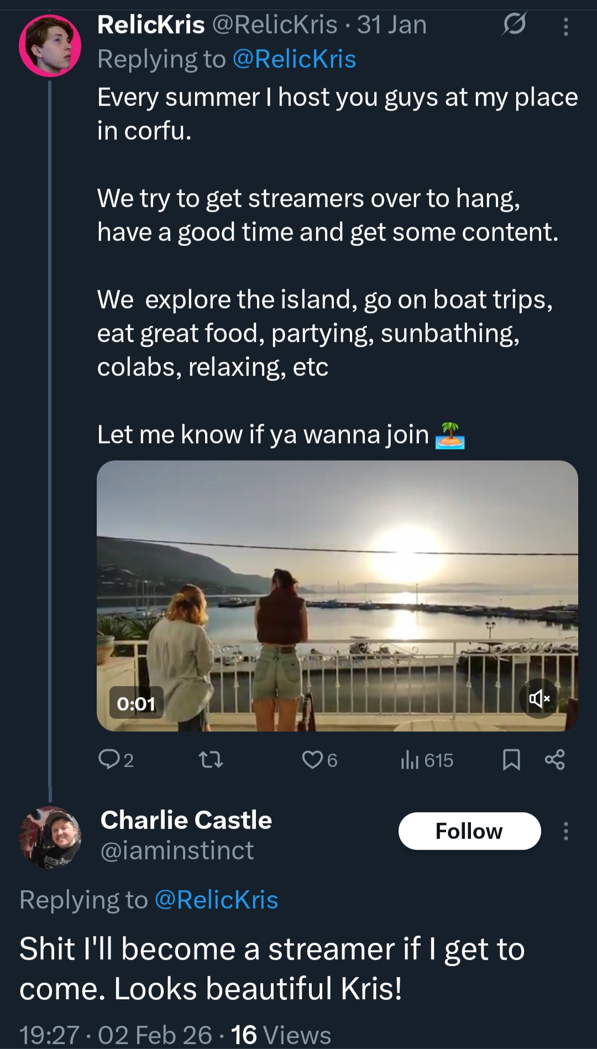Image resolution: width=597 pixels, height=1049 pixels.
Task: Unmute the video with the speaker icon
Action: pos(539,699)
